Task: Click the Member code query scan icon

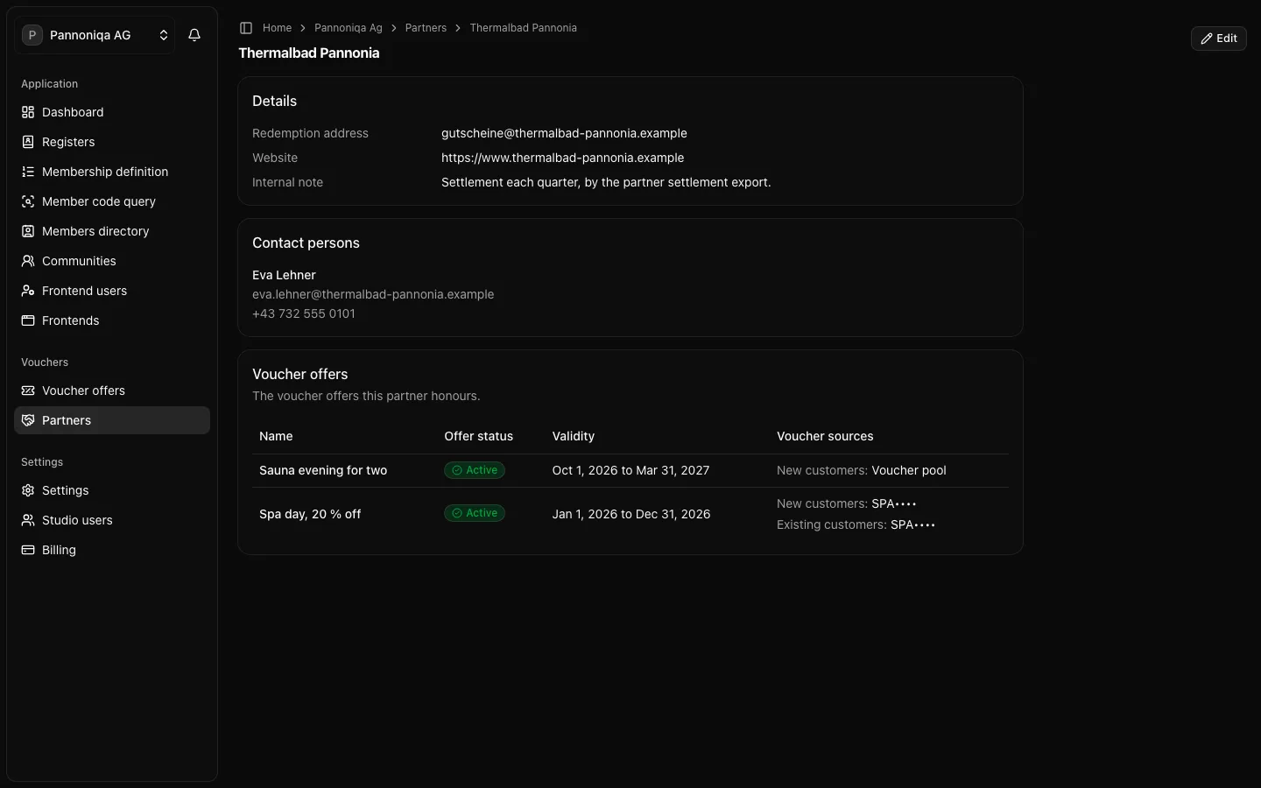Action: coord(28,201)
